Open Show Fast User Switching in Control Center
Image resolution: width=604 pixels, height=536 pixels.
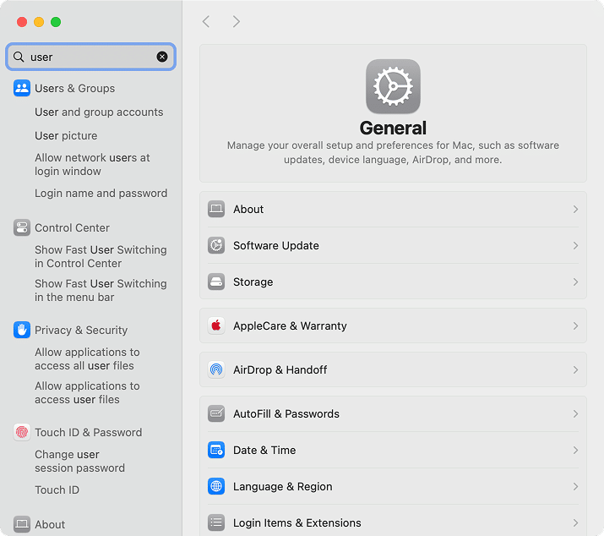101,256
